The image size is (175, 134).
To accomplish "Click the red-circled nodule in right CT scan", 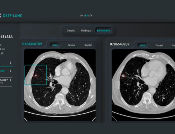I will pyautogui.click(x=123, y=76).
